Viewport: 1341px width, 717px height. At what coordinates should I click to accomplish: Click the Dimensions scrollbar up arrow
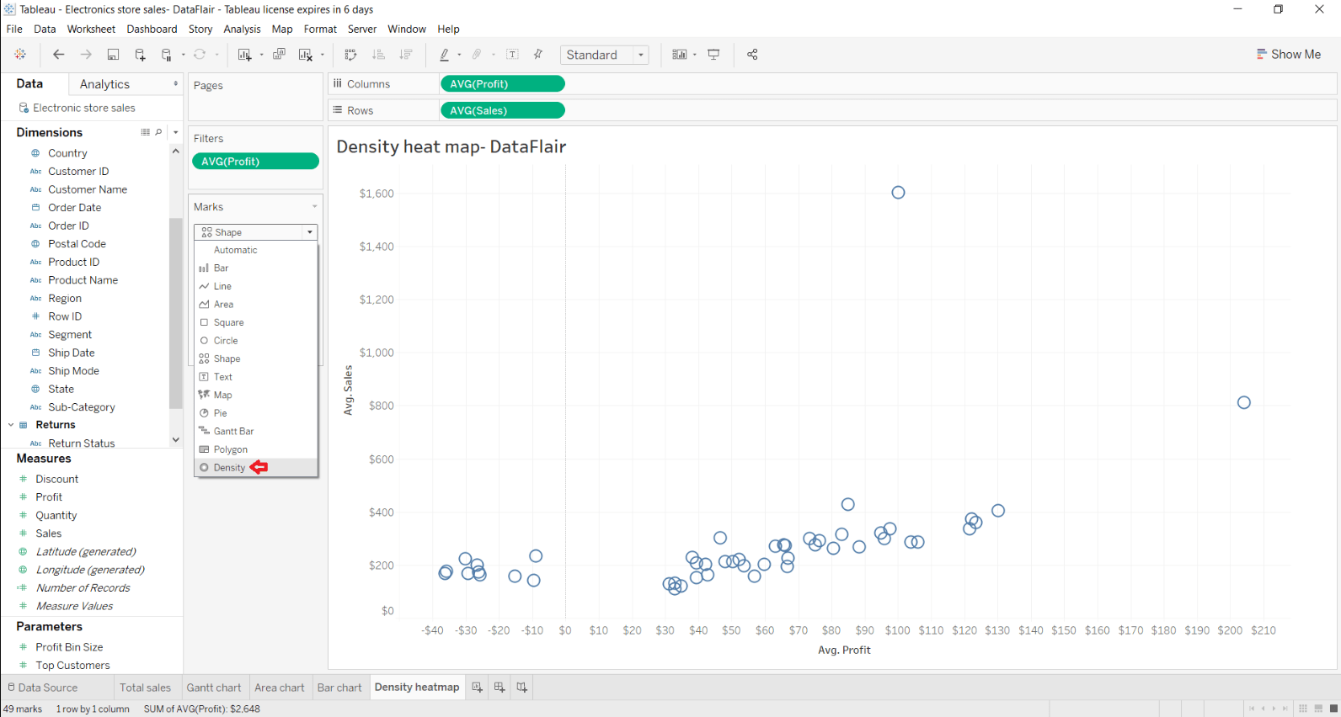[x=175, y=151]
